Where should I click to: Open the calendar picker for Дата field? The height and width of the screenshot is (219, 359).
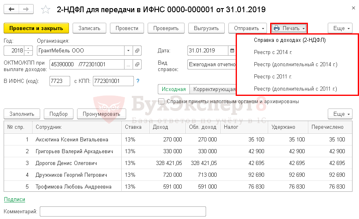coord(232,50)
